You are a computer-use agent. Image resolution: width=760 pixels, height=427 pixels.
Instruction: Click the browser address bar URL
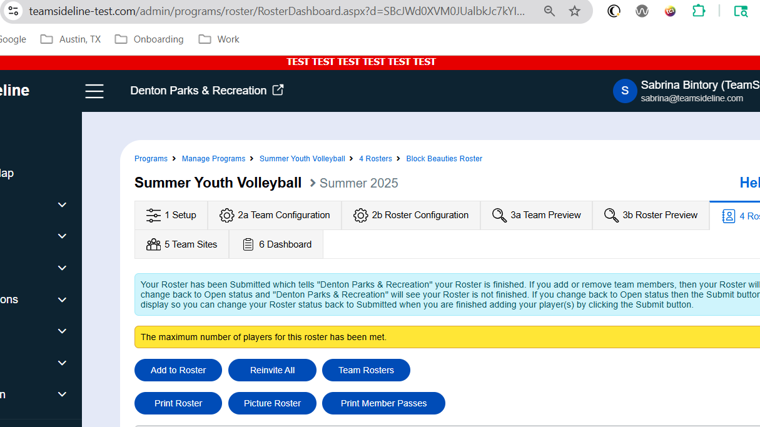(x=277, y=11)
